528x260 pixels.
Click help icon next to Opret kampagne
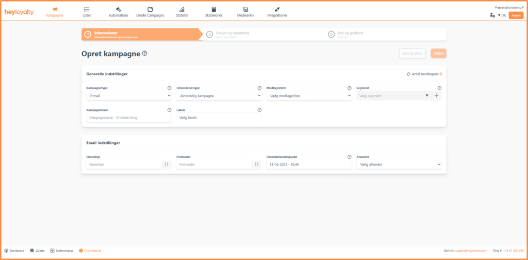pos(145,53)
